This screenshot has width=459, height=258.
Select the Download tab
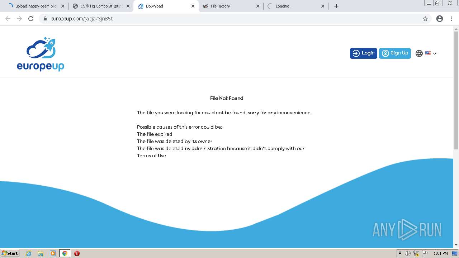coord(166,6)
